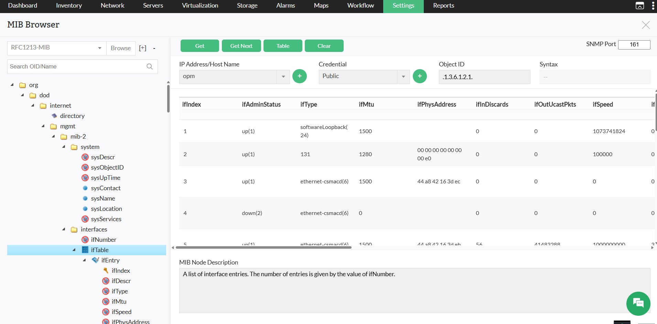This screenshot has width=657, height=324.
Task: Add a new credential using the plus icon
Action: 420,76
